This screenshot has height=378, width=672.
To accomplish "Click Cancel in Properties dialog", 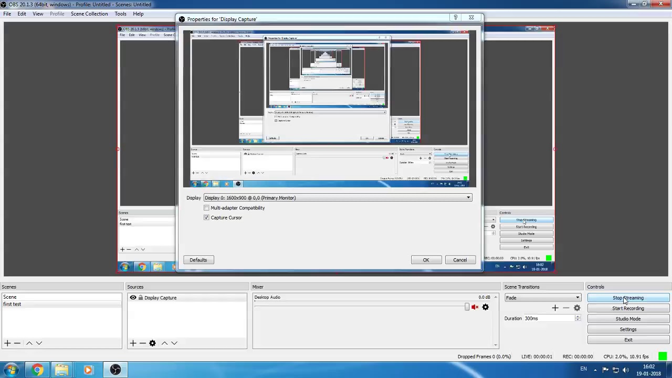I will 460,260.
